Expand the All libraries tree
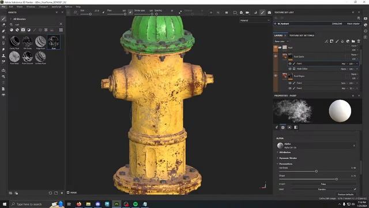 pyautogui.click(x=11, y=19)
